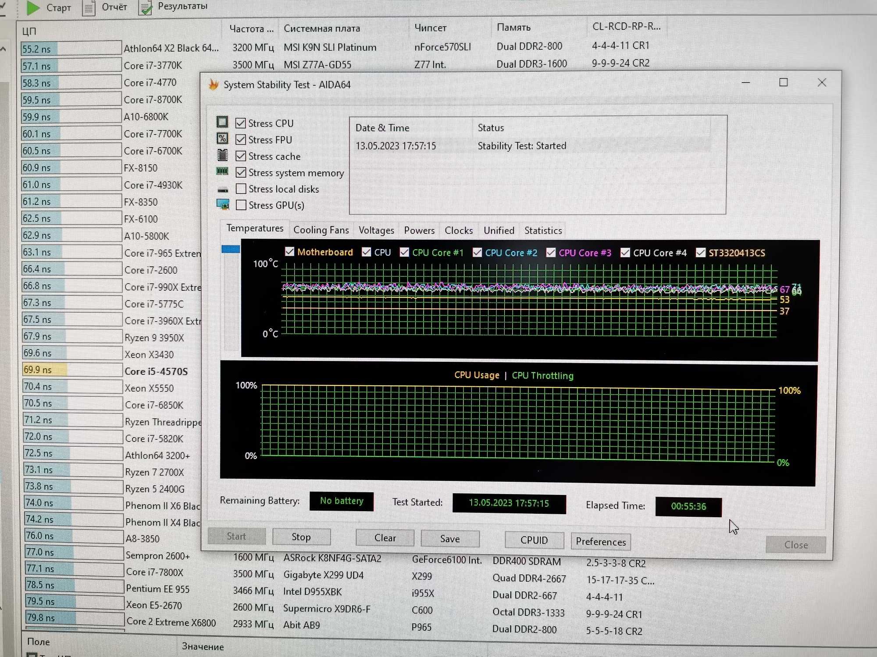Viewport: 877px width, 657px height.
Task: Open the Statistics tab
Action: click(x=543, y=230)
